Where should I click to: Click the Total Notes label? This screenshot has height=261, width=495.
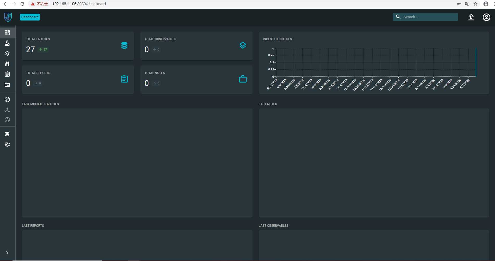click(154, 73)
